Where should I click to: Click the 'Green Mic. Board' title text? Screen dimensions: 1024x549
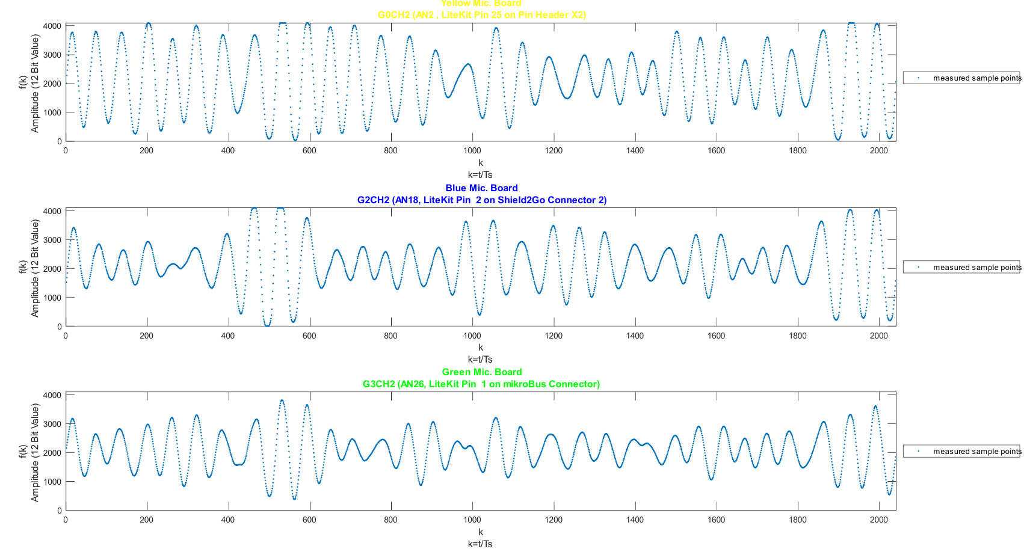[x=481, y=372]
